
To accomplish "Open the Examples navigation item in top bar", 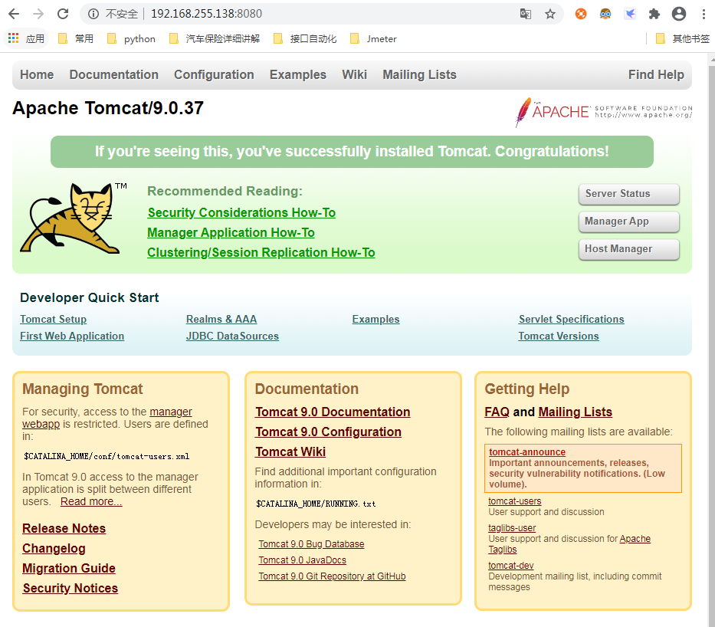I will [298, 75].
